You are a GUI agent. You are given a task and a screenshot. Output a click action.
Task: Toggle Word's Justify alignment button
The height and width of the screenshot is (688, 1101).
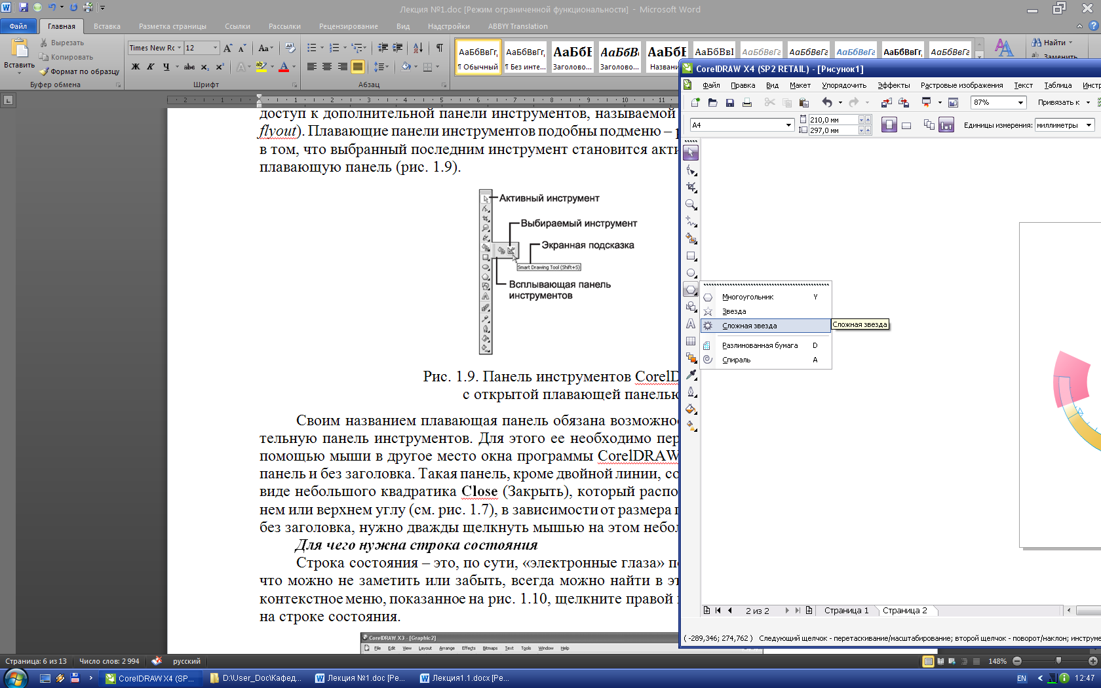358,67
